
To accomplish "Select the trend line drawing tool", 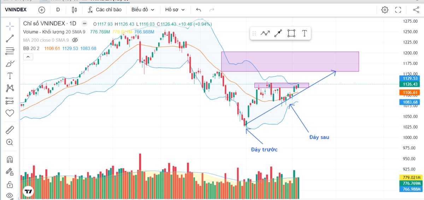I will tap(10, 39).
